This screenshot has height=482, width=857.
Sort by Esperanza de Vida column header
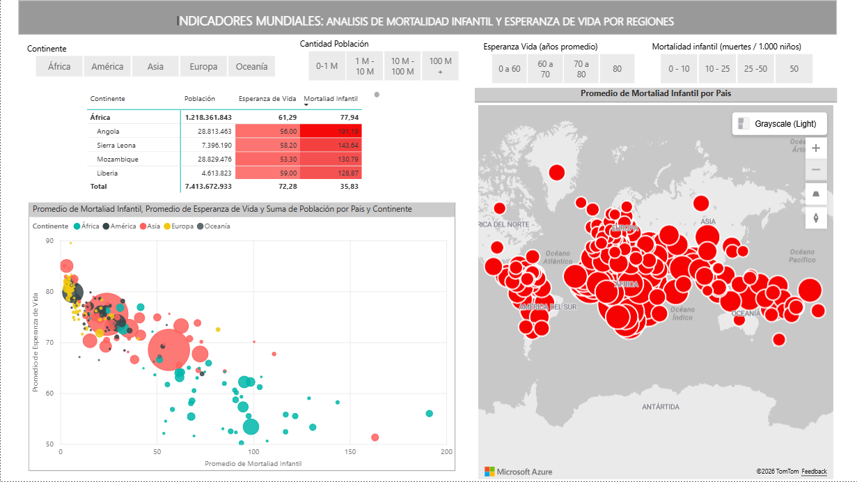click(267, 99)
